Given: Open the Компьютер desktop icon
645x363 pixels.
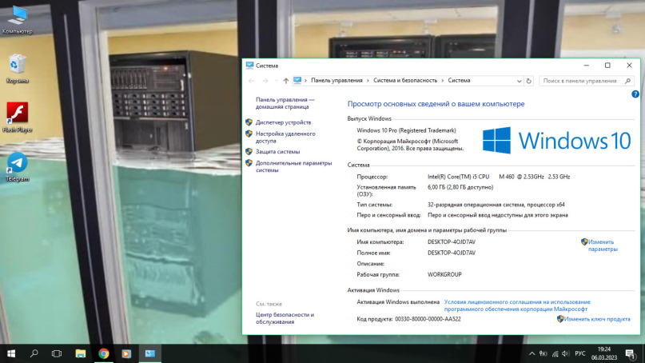Looking at the screenshot, I should coord(18,20).
